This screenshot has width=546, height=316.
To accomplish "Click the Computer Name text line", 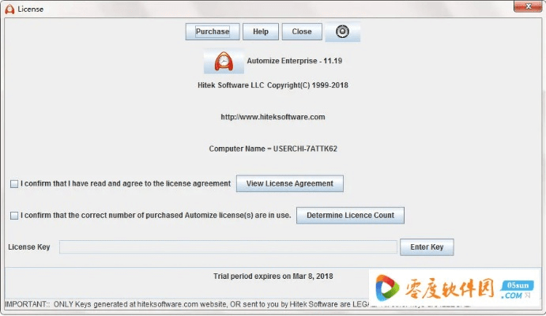I will [x=273, y=149].
